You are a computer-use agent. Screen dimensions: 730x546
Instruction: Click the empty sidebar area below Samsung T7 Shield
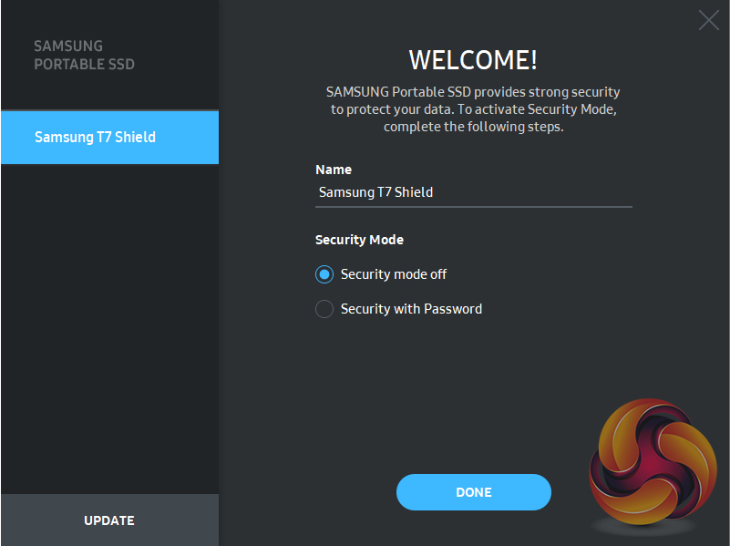coord(109,328)
